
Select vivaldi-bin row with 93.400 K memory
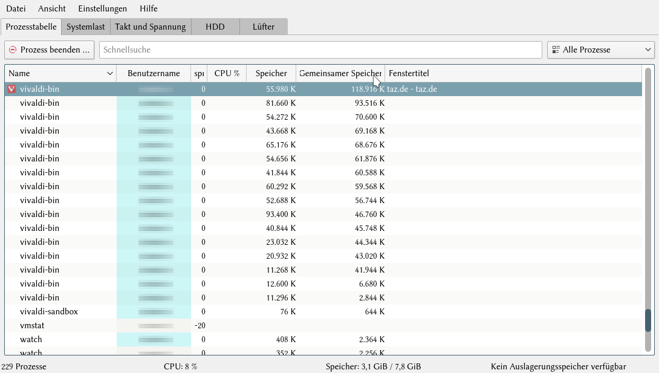(x=323, y=214)
